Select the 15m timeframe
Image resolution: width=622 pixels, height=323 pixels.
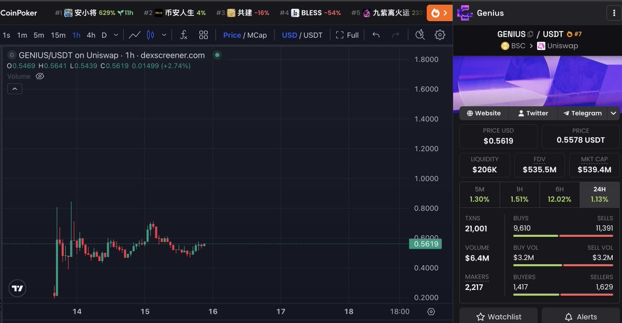[x=58, y=35]
